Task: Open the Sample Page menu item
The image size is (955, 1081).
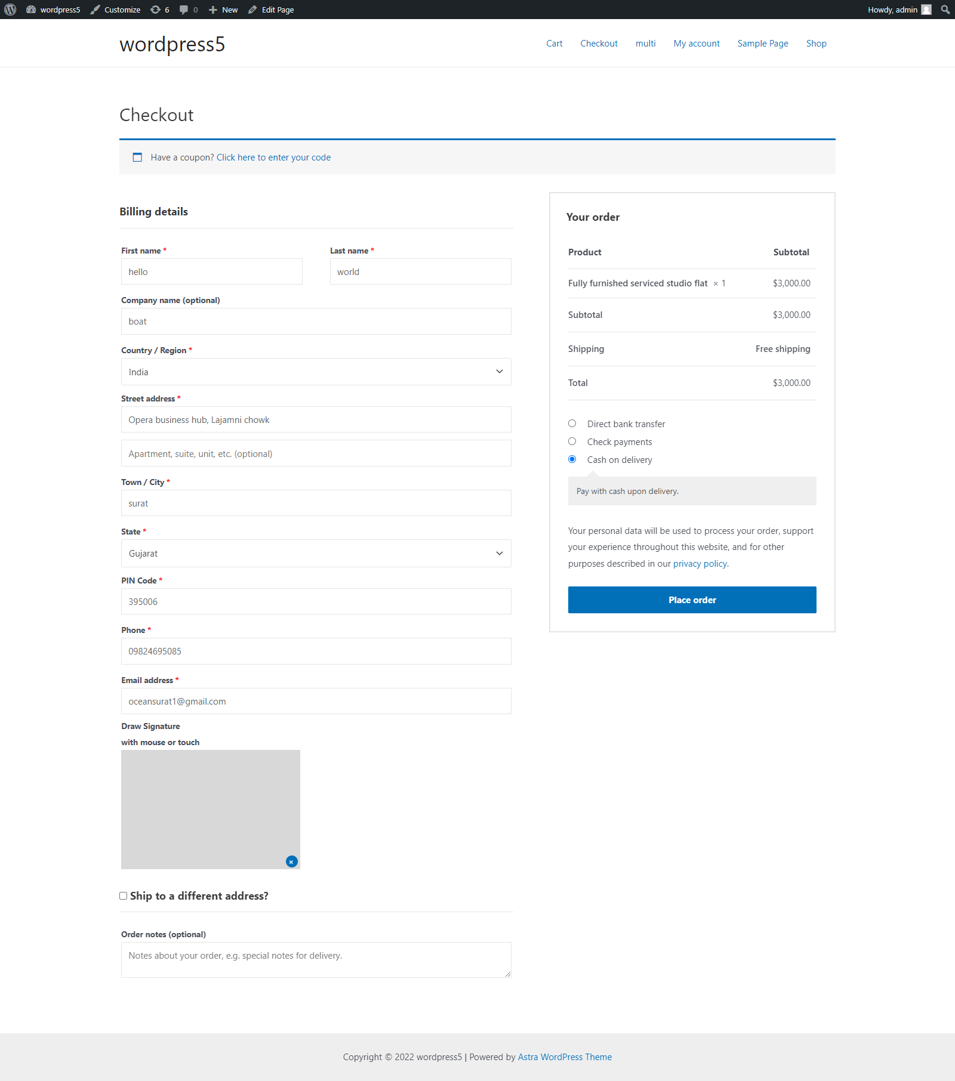Action: (763, 44)
